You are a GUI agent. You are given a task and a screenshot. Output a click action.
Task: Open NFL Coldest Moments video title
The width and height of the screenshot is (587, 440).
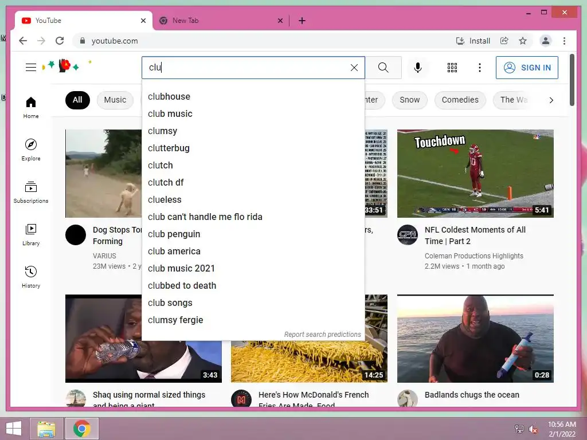[x=475, y=235]
